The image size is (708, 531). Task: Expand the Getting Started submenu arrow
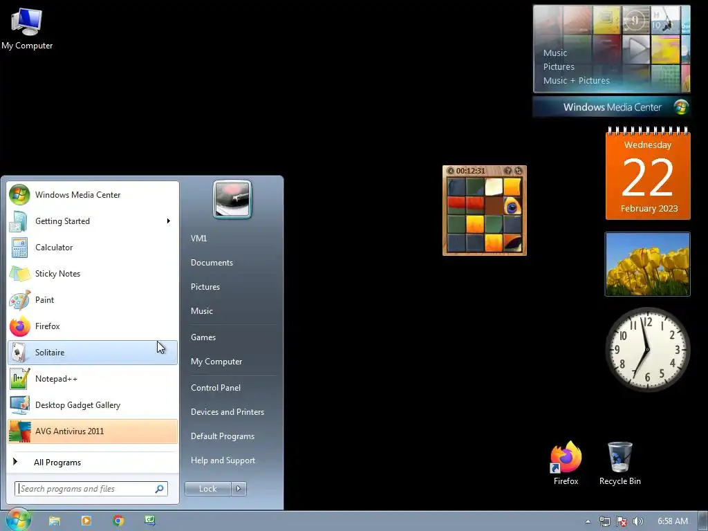169,221
